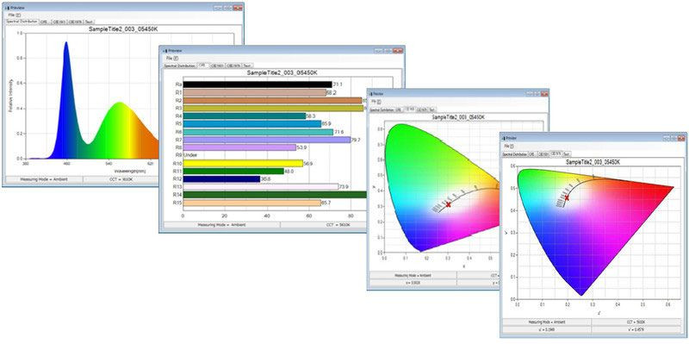This screenshot has width=689, height=344.
Task: Click Preview title icon of CRI window
Action: coord(165,51)
